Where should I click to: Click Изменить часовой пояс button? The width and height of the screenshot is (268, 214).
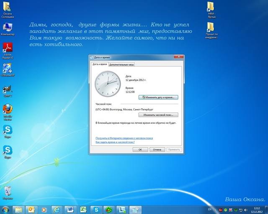(x=158, y=115)
